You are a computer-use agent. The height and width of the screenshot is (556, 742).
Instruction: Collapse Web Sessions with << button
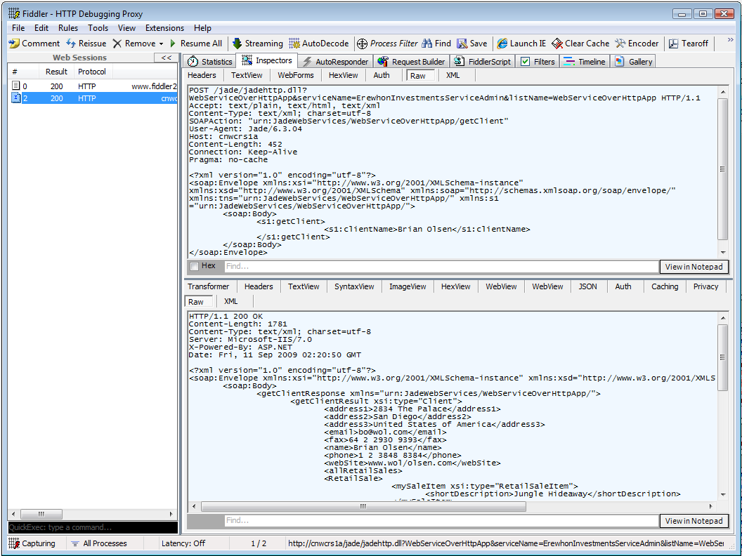(166, 58)
